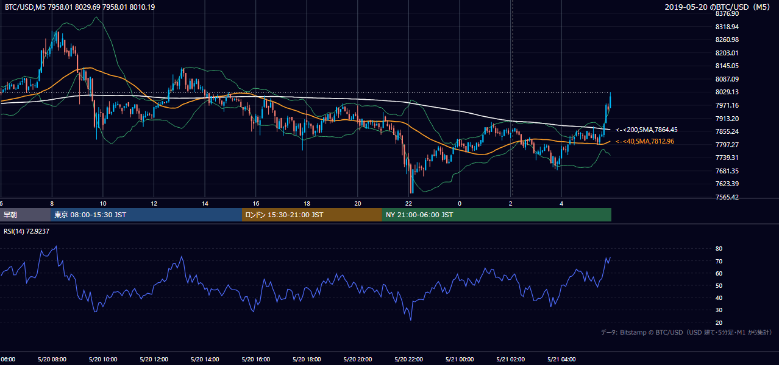Click the 5/21 00:00 date label
Viewport: 779px width, 365px height.
[458, 359]
